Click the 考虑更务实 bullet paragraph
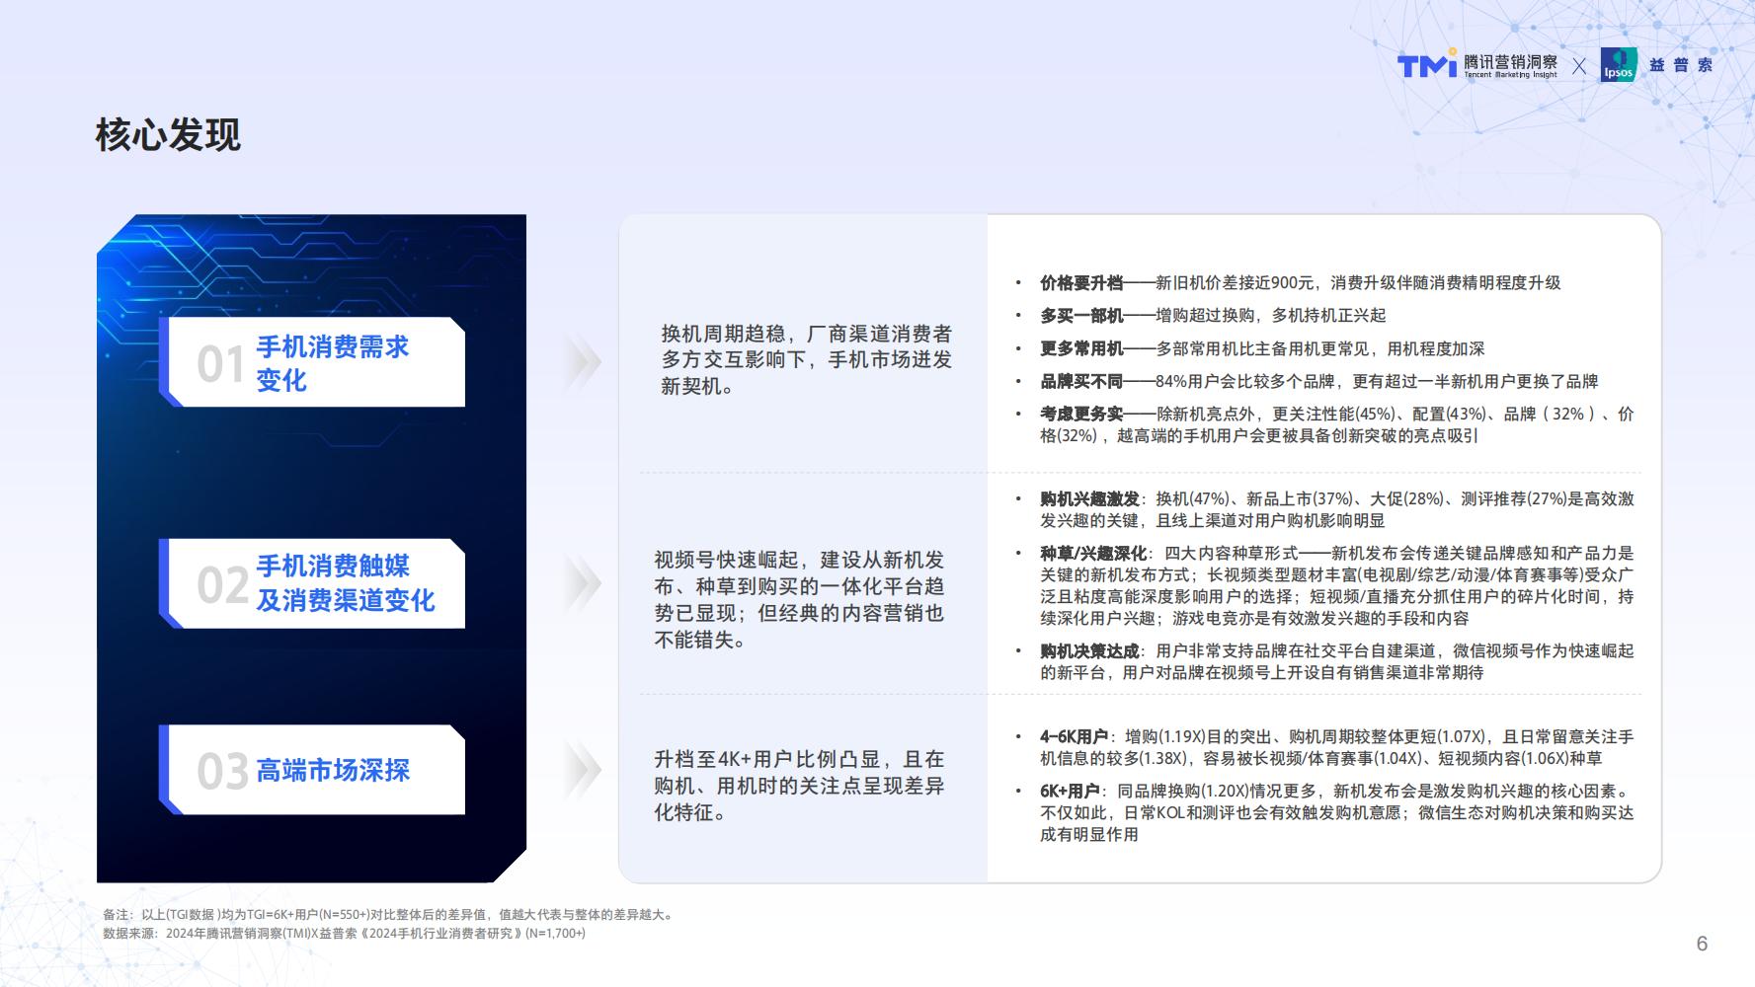1755x987 pixels. 1337,425
